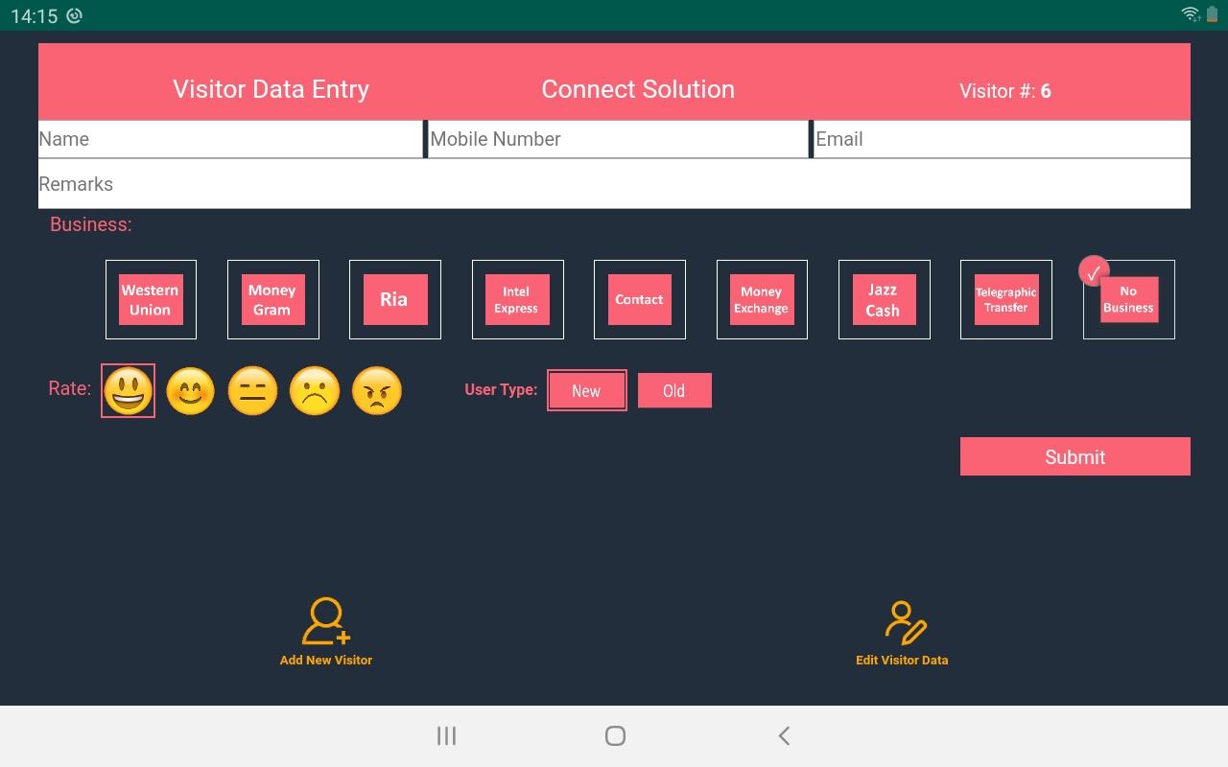Choose the angry face rating emoji

(x=377, y=391)
